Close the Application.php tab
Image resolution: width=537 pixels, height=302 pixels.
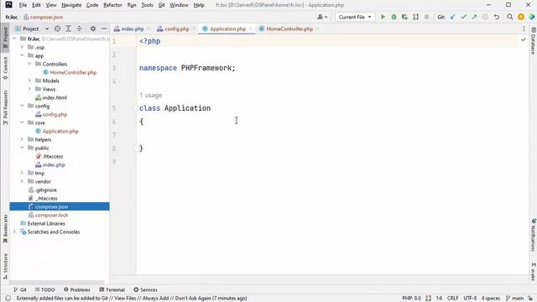pos(251,29)
